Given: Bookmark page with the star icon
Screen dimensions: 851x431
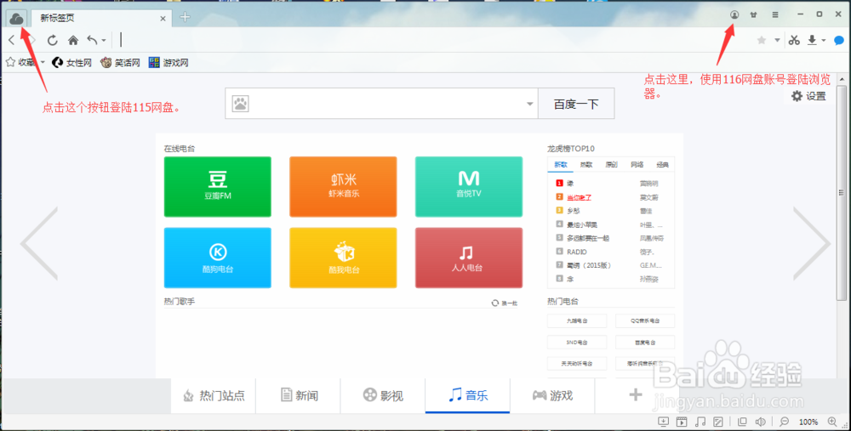Looking at the screenshot, I should (762, 40).
